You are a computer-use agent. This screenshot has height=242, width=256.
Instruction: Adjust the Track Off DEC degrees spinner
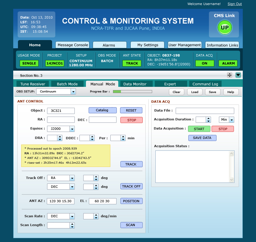pyautogui.click(x=96, y=187)
